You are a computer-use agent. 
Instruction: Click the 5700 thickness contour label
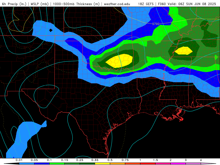click(156, 24)
